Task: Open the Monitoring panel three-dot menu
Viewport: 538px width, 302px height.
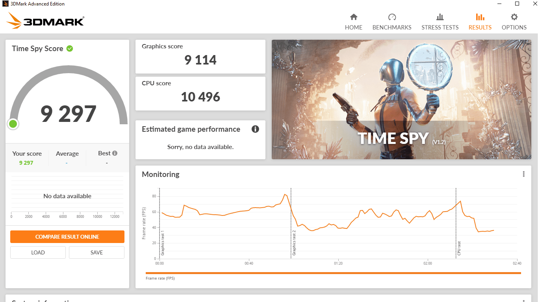Action: tap(523, 174)
